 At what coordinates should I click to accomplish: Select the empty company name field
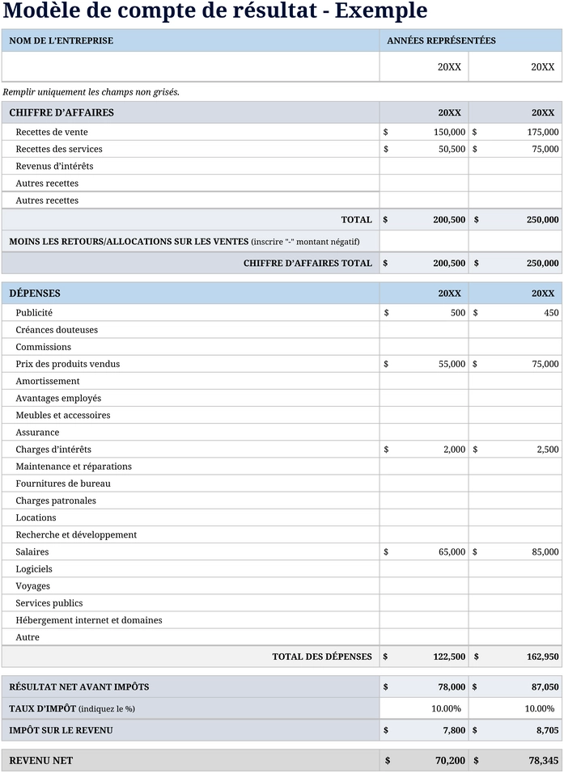pyautogui.click(x=190, y=66)
